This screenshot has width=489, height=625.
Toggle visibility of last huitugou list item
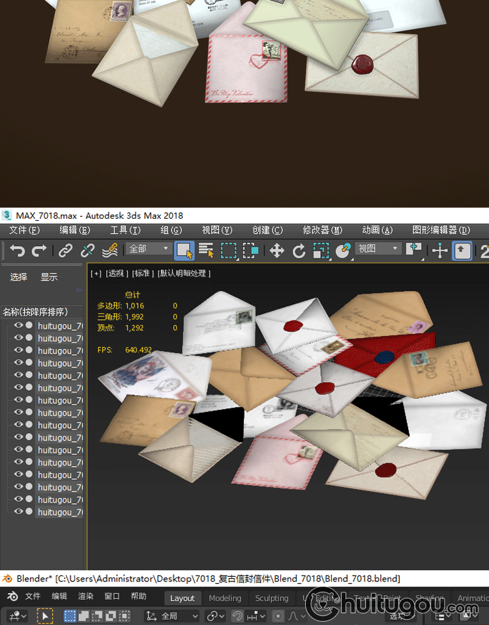tap(18, 512)
